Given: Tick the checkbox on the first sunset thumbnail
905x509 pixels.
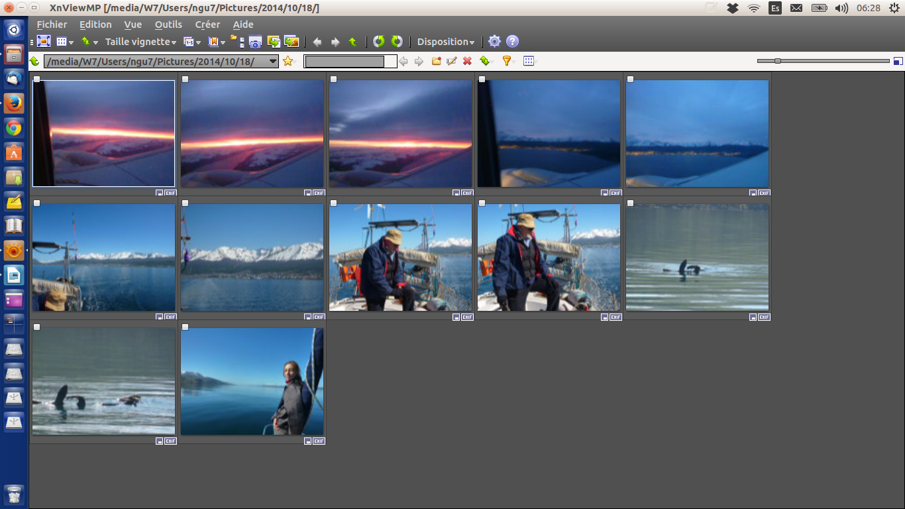Looking at the screenshot, I should (x=37, y=80).
